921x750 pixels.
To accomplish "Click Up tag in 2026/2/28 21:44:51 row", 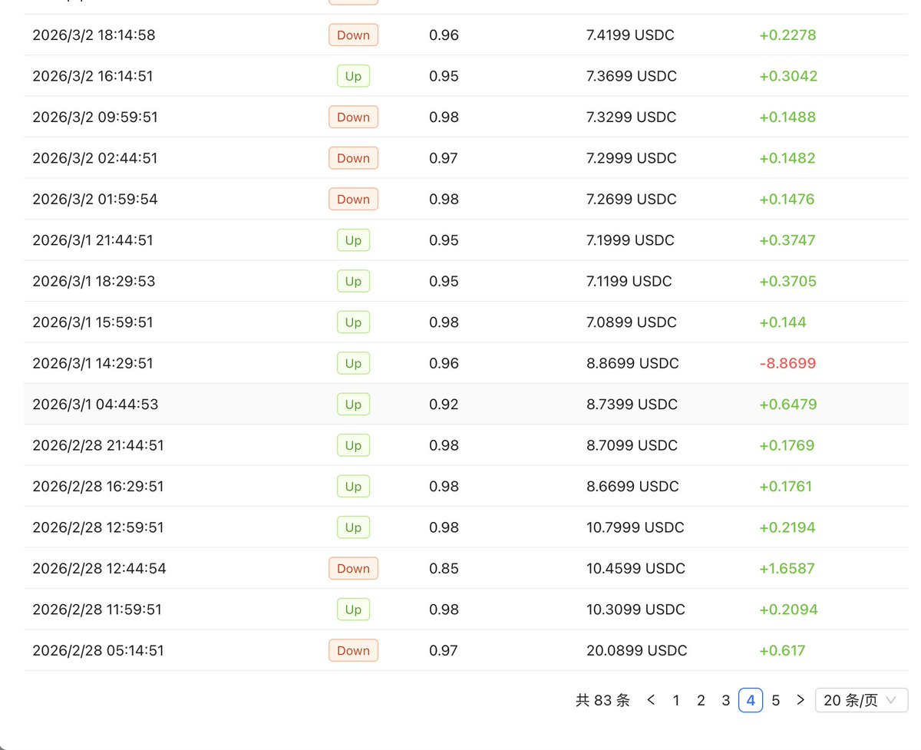I will [x=353, y=445].
